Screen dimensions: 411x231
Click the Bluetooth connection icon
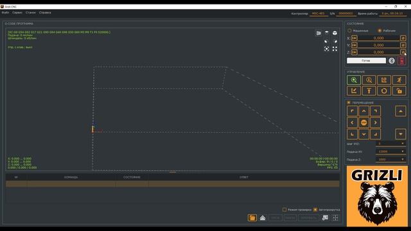click(x=392, y=61)
